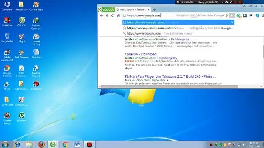The height and width of the screenshot is (148, 264).
Task: Choose the youtube.com watch suggestion
Action: click(x=178, y=28)
